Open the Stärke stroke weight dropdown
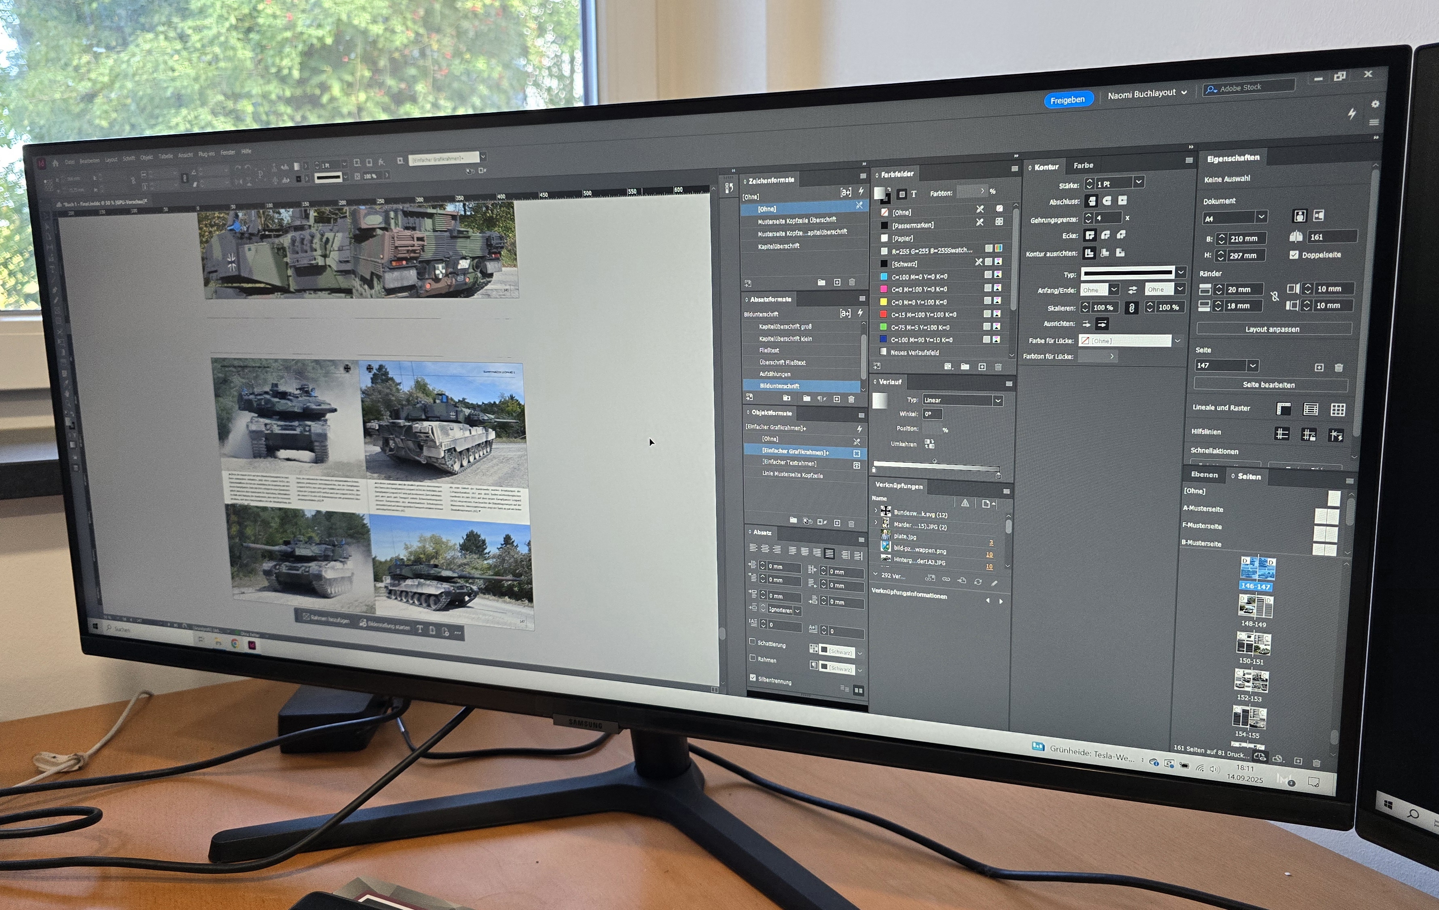Screen dimensions: 1439x910 [1139, 181]
